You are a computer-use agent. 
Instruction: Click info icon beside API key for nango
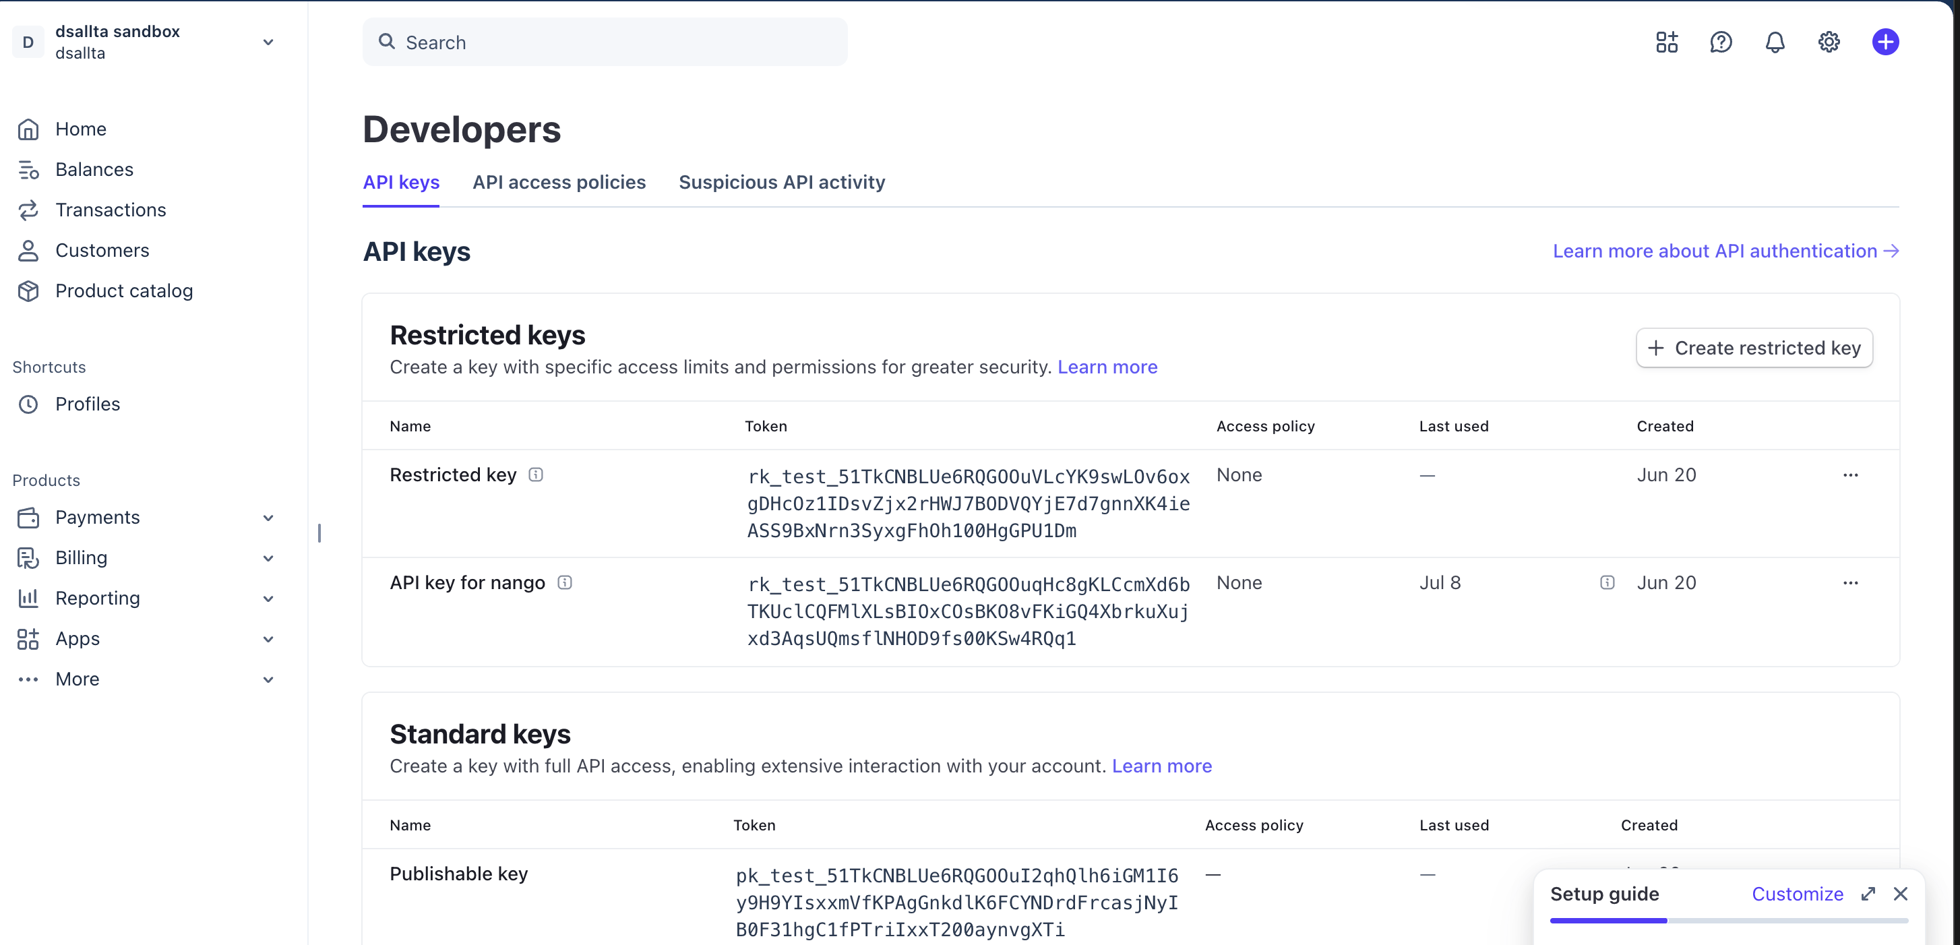565,583
